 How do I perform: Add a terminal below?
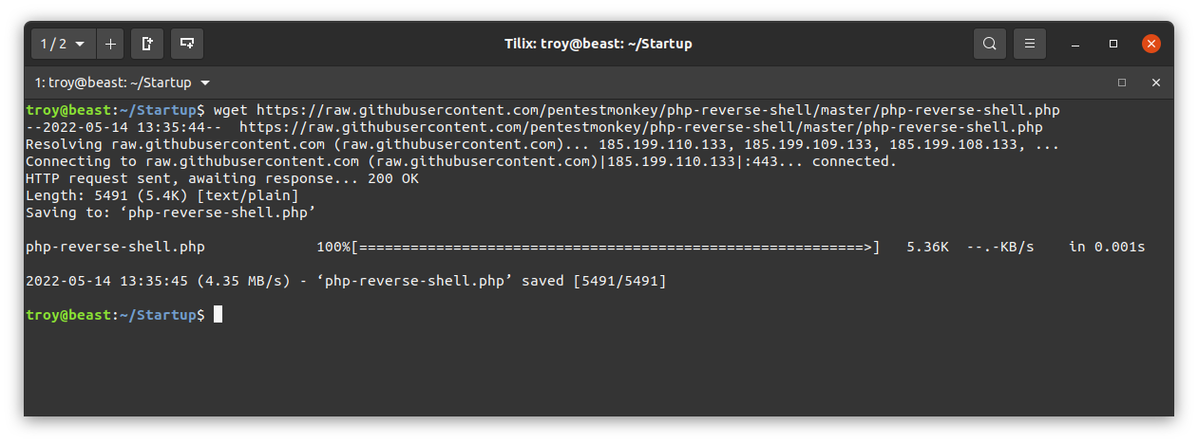tap(187, 44)
